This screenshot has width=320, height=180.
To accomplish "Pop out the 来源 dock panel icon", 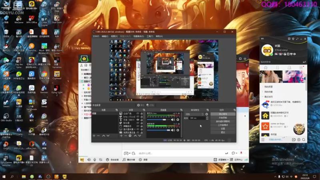I will point(144,110).
